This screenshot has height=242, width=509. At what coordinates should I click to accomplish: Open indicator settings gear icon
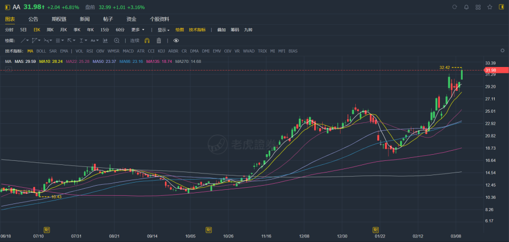[502, 50]
